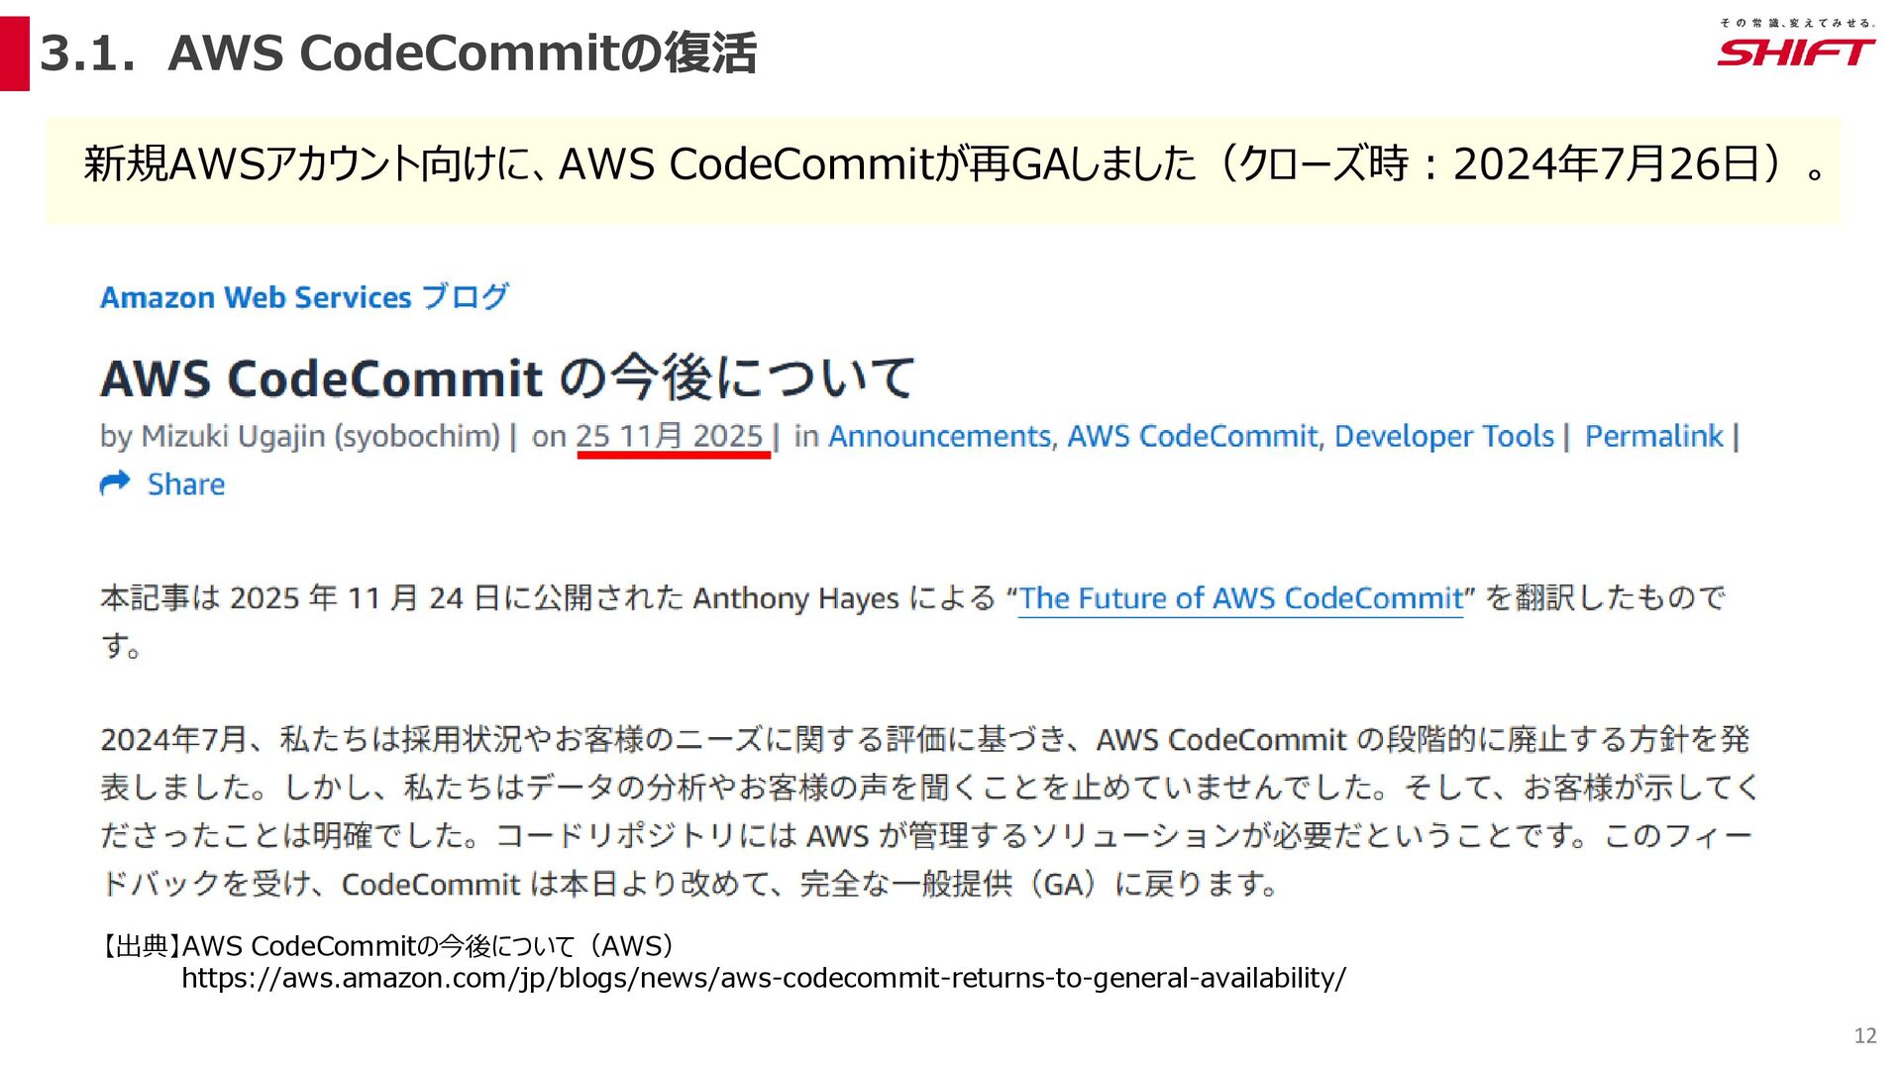Open "The Future of AWS CodeCommit" link
The image size is (1902, 1070).
tap(1240, 598)
